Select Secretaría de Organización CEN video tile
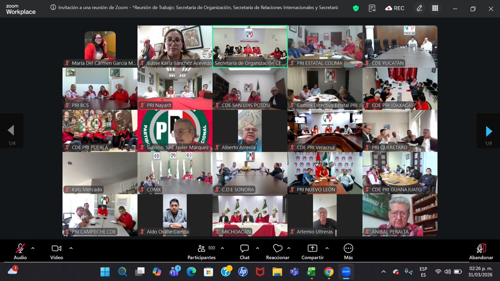 click(250, 46)
